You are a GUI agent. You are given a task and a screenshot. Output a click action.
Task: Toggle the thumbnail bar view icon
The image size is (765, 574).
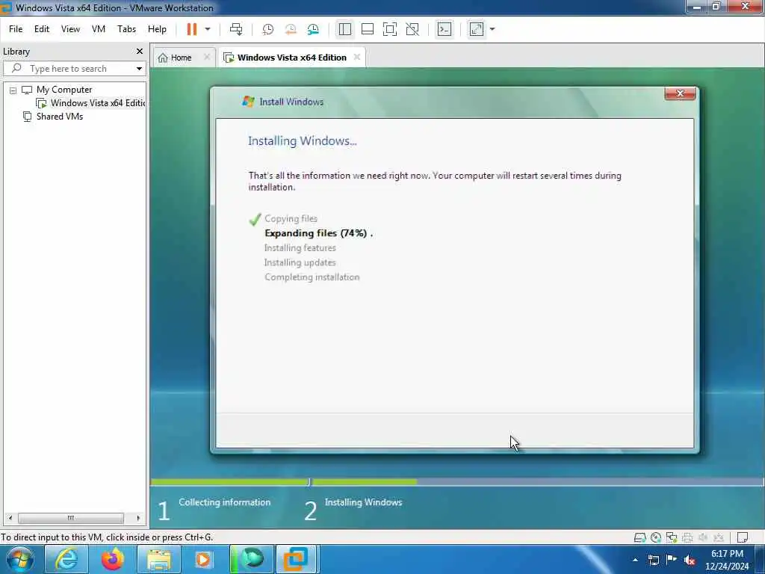[368, 29]
